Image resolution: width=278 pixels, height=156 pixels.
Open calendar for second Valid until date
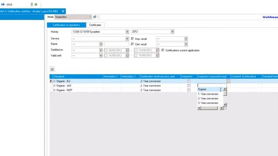[157, 55]
